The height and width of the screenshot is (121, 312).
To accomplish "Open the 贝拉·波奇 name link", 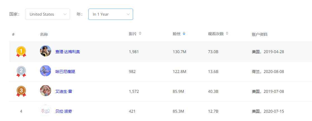I will coord(64,111).
